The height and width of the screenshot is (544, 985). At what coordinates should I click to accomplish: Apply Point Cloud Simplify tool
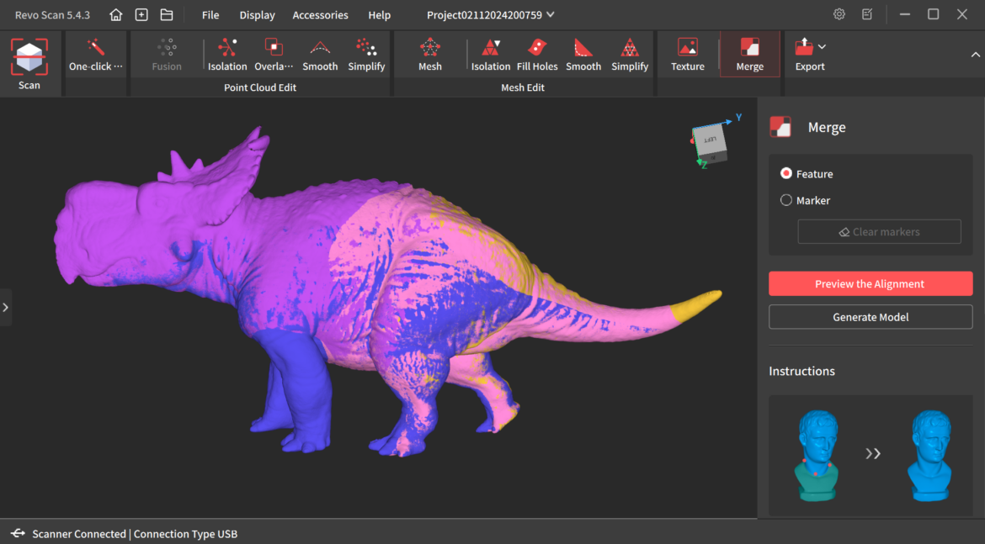pos(366,55)
